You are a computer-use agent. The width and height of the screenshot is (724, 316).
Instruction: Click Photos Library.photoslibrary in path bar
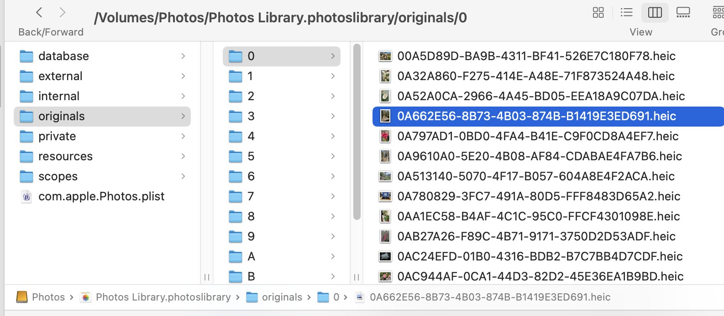click(155, 297)
